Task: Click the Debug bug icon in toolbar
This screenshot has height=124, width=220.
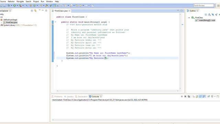Action: pos(9,6)
